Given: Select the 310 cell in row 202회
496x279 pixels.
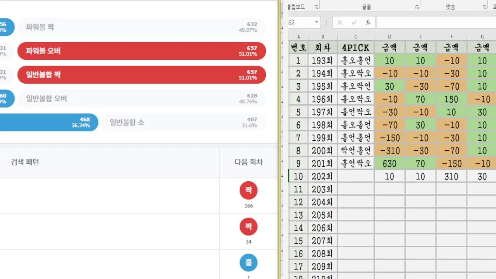Looking at the screenshot, I should tap(451, 176).
